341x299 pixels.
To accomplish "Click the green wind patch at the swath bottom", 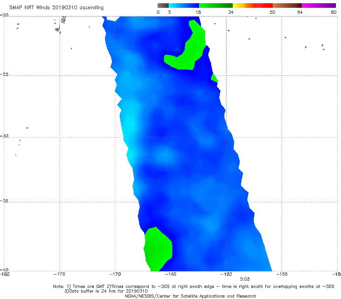I will click(x=158, y=250).
